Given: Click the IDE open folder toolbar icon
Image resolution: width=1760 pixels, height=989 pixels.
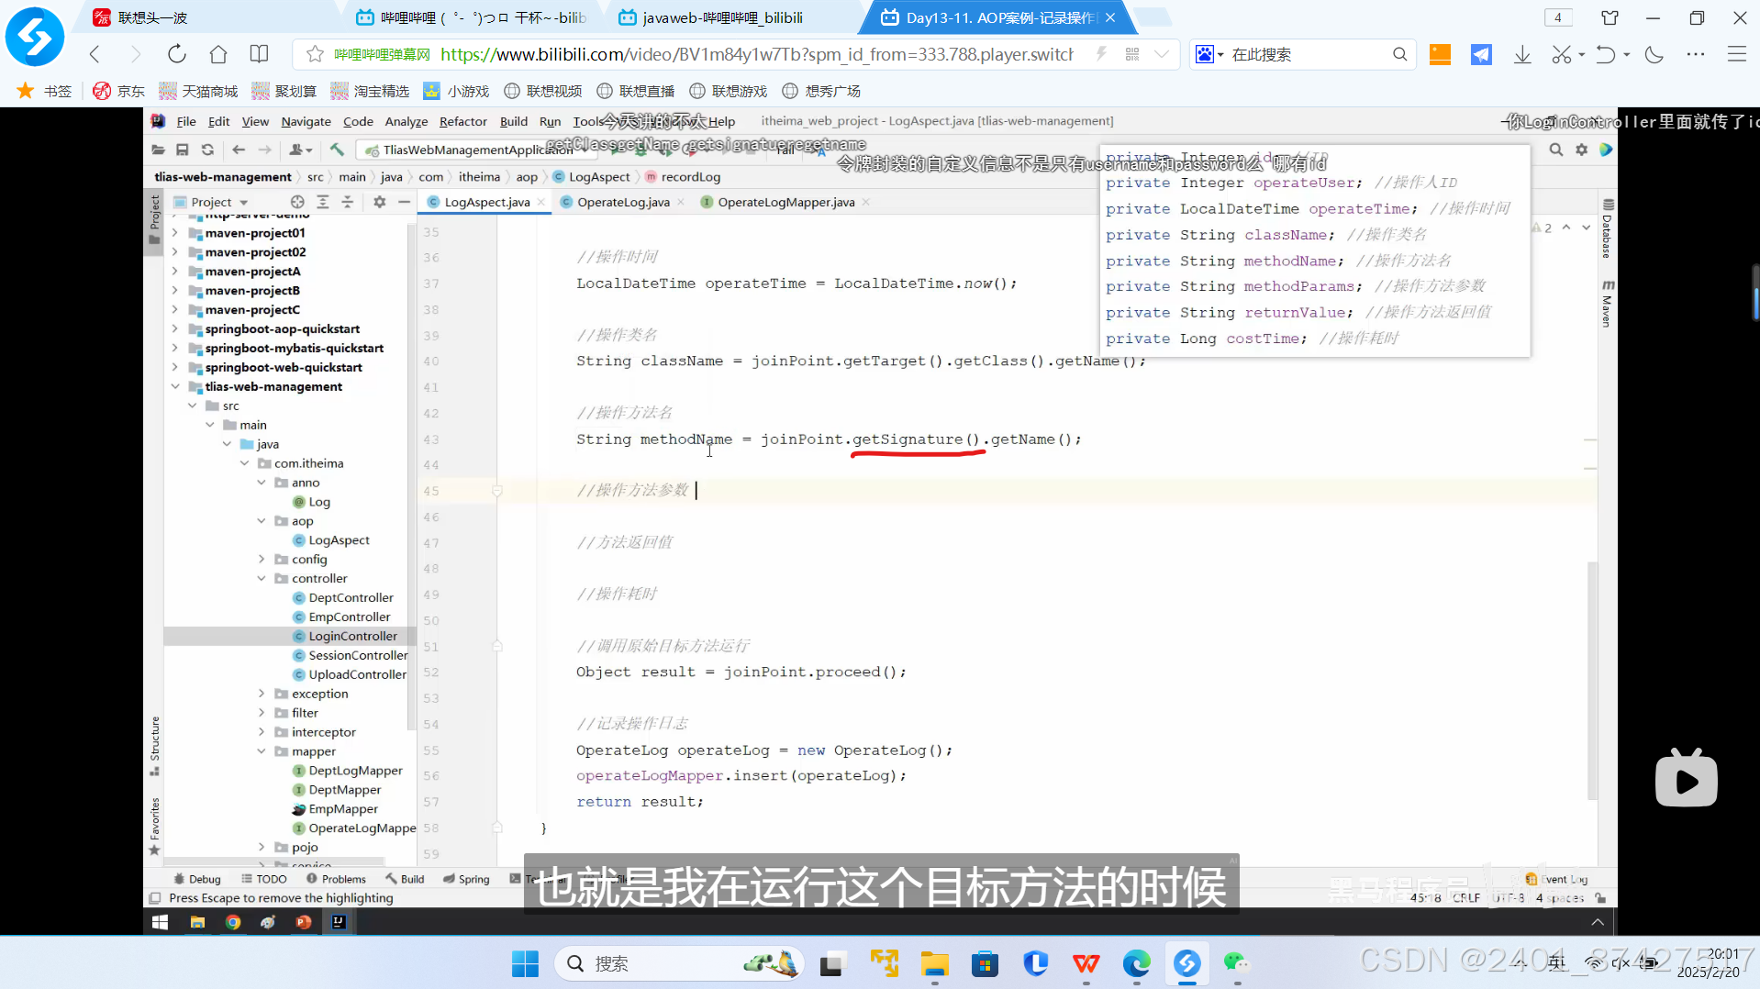Looking at the screenshot, I should point(158,150).
